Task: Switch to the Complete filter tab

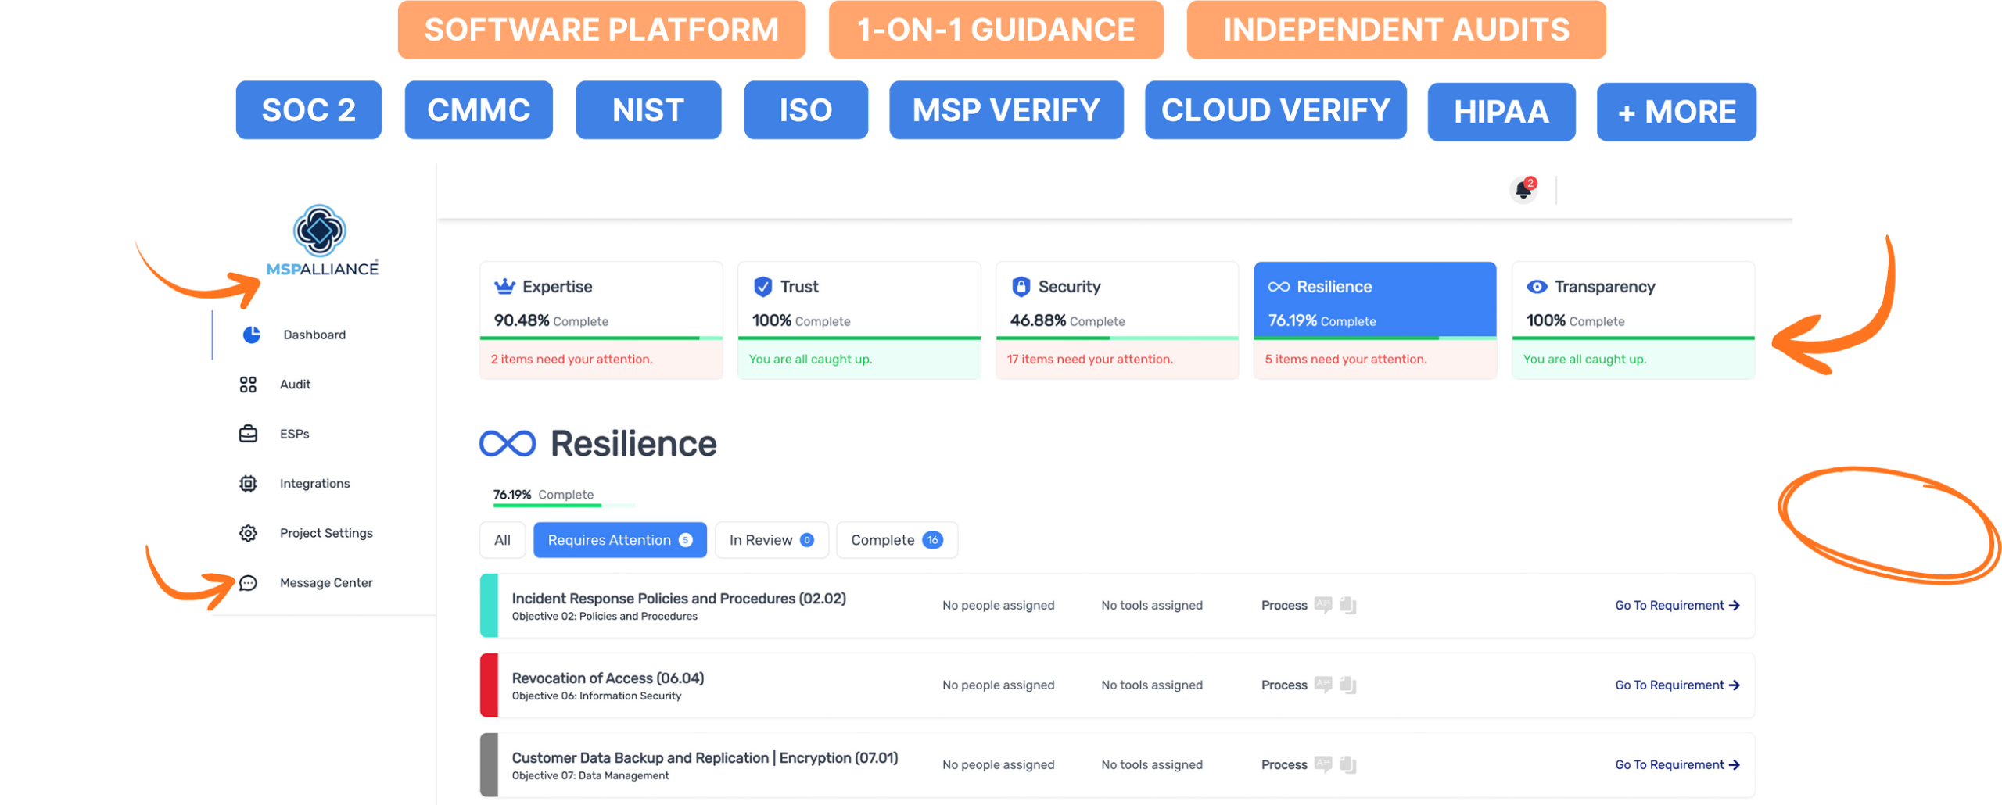Action: coord(896,540)
